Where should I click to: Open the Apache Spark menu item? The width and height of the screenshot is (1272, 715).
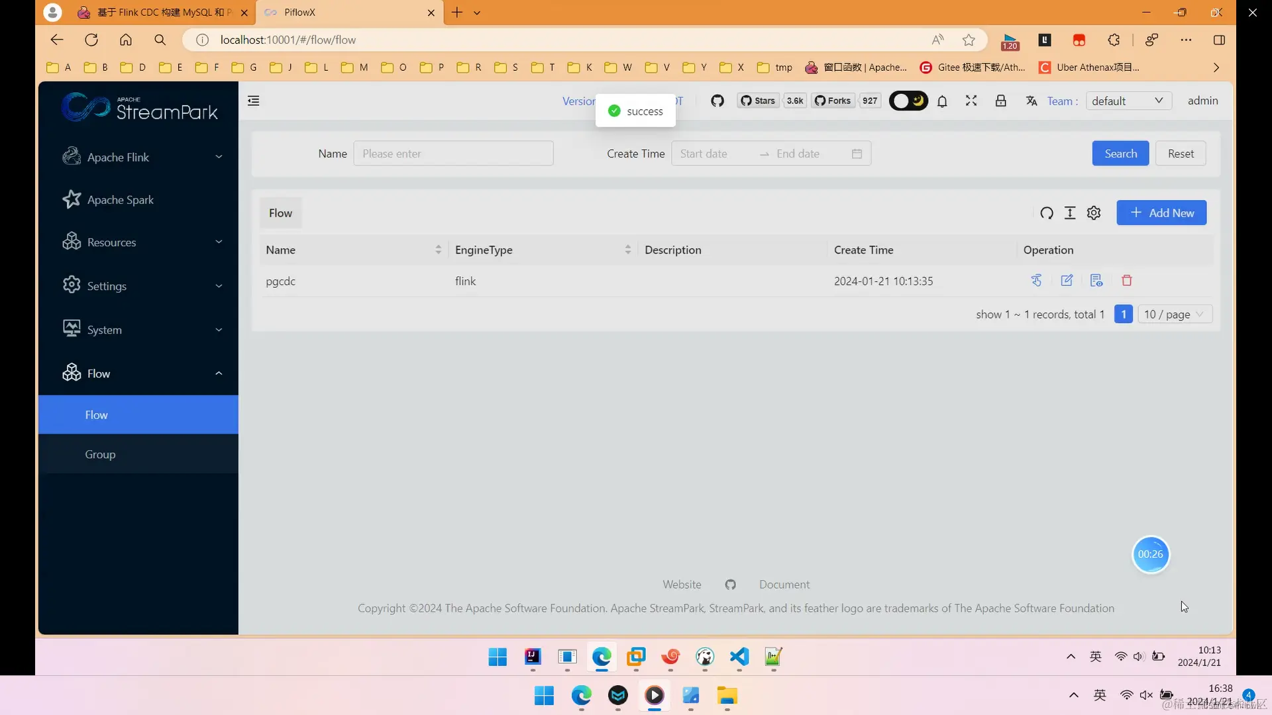pos(121,200)
